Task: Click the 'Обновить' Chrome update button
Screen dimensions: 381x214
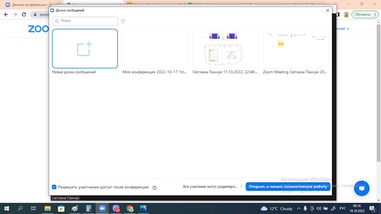Action: [363, 14]
